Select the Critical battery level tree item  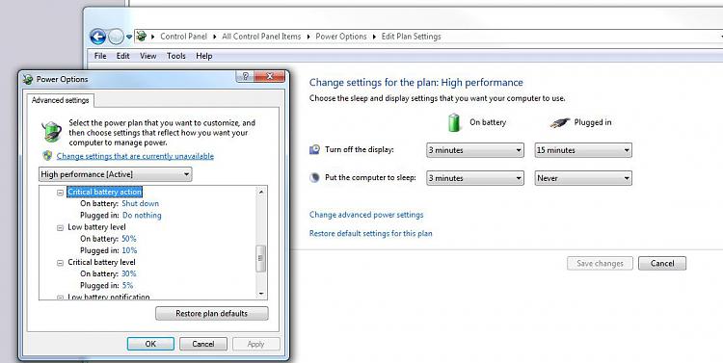coord(101,262)
